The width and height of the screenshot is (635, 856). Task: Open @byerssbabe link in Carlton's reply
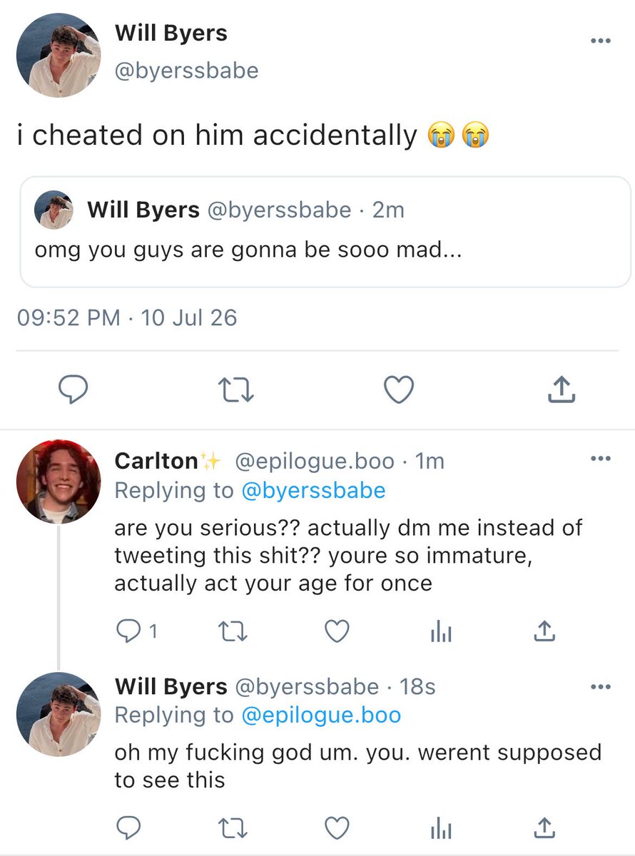[x=313, y=490]
